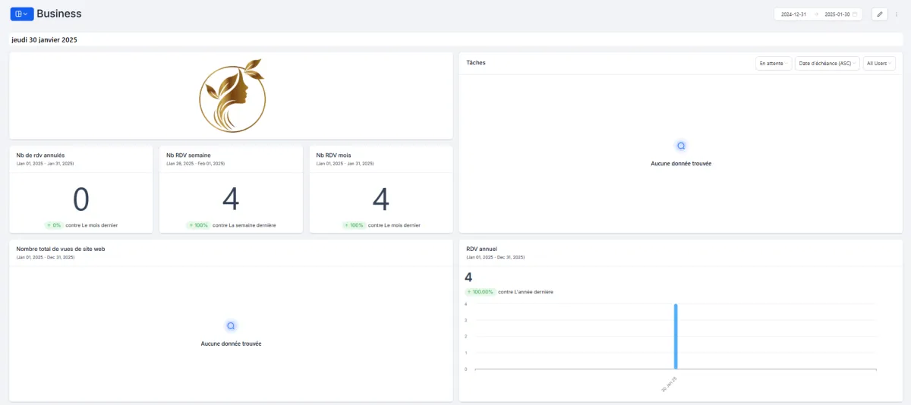Open the dashboard switcher dropdown button
This screenshot has height=405, width=911.
pyautogui.click(x=21, y=14)
